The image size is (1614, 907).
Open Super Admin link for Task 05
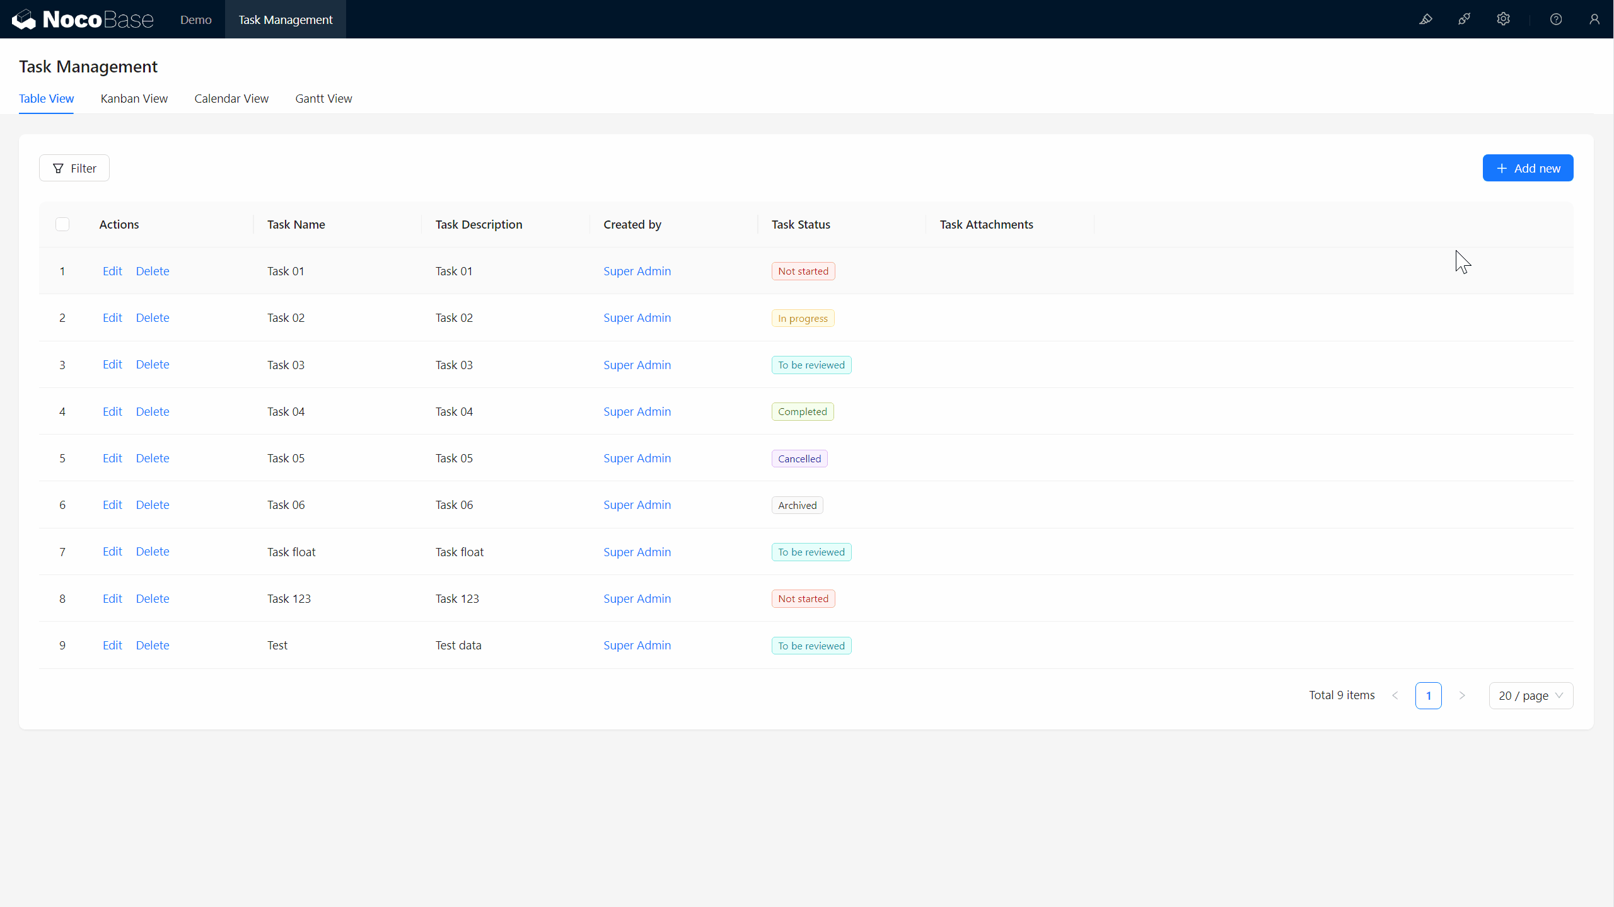637,458
